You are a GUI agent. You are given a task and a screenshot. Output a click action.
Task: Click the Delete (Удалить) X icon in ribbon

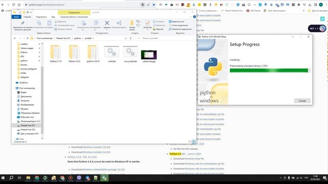point(107,23)
